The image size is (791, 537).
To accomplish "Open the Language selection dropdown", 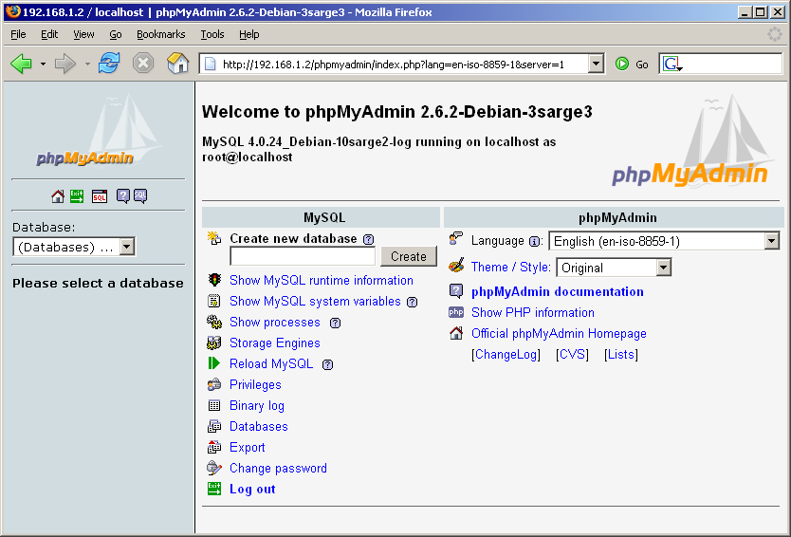I will [x=664, y=241].
